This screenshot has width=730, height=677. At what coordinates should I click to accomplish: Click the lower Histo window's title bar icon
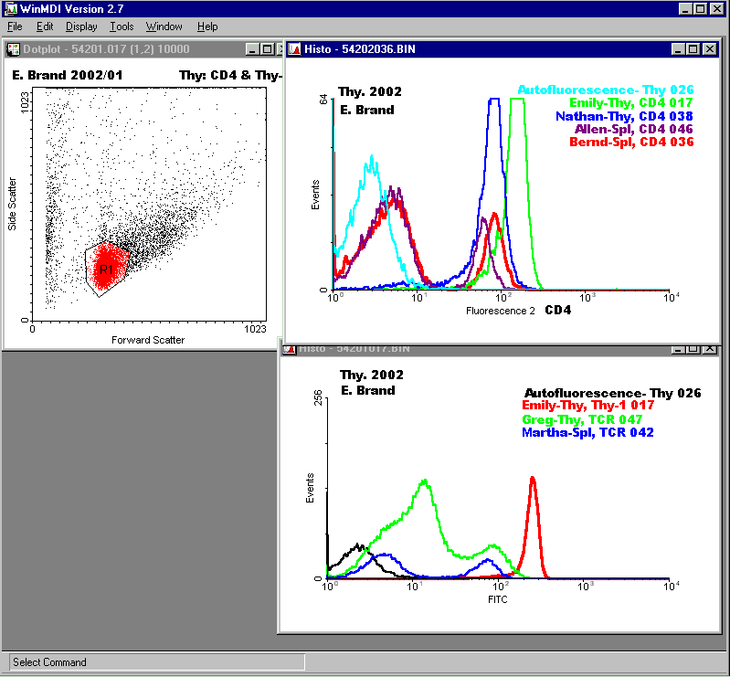click(x=289, y=349)
